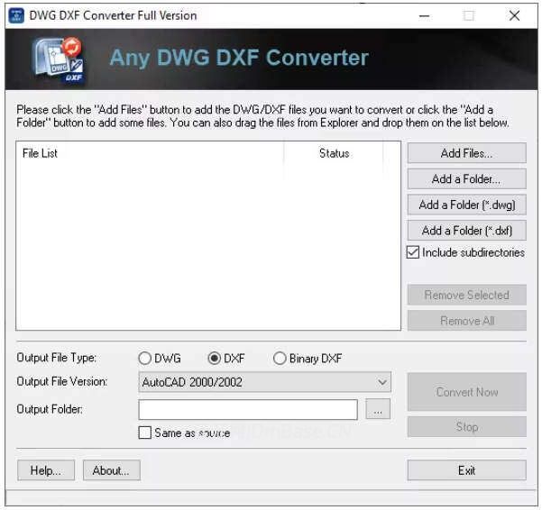
Task: Click the Exit button
Action: (x=466, y=470)
